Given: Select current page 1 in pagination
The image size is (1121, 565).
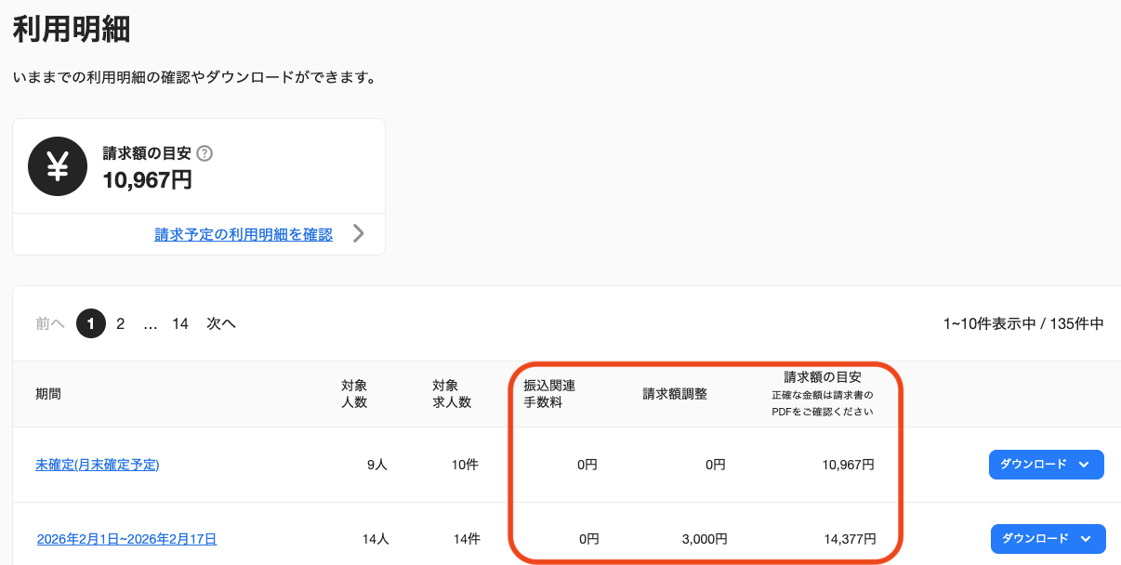Looking at the screenshot, I should (x=91, y=323).
